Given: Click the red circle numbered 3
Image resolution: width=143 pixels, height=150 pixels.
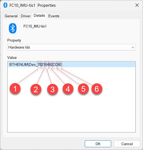Looking at the screenshot, I should 53,89.
